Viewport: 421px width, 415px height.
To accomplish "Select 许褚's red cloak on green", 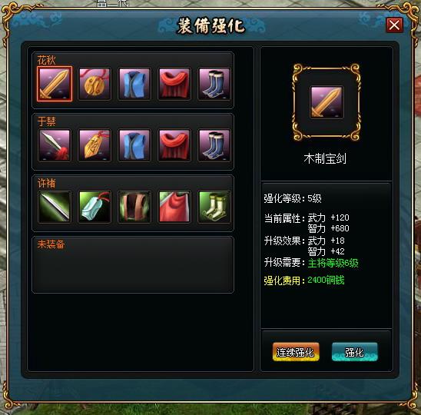I will point(174,207).
